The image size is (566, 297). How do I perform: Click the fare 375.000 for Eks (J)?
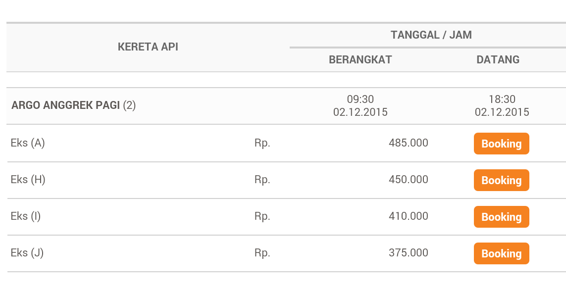[x=409, y=252]
